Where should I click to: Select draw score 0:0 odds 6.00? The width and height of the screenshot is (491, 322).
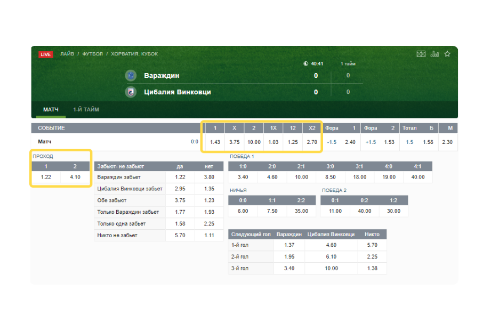243,211
